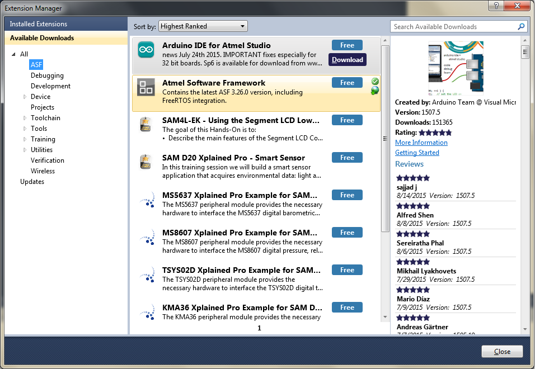Click the extension list scrollbar thumb
This screenshot has height=369, width=535.
[385, 138]
